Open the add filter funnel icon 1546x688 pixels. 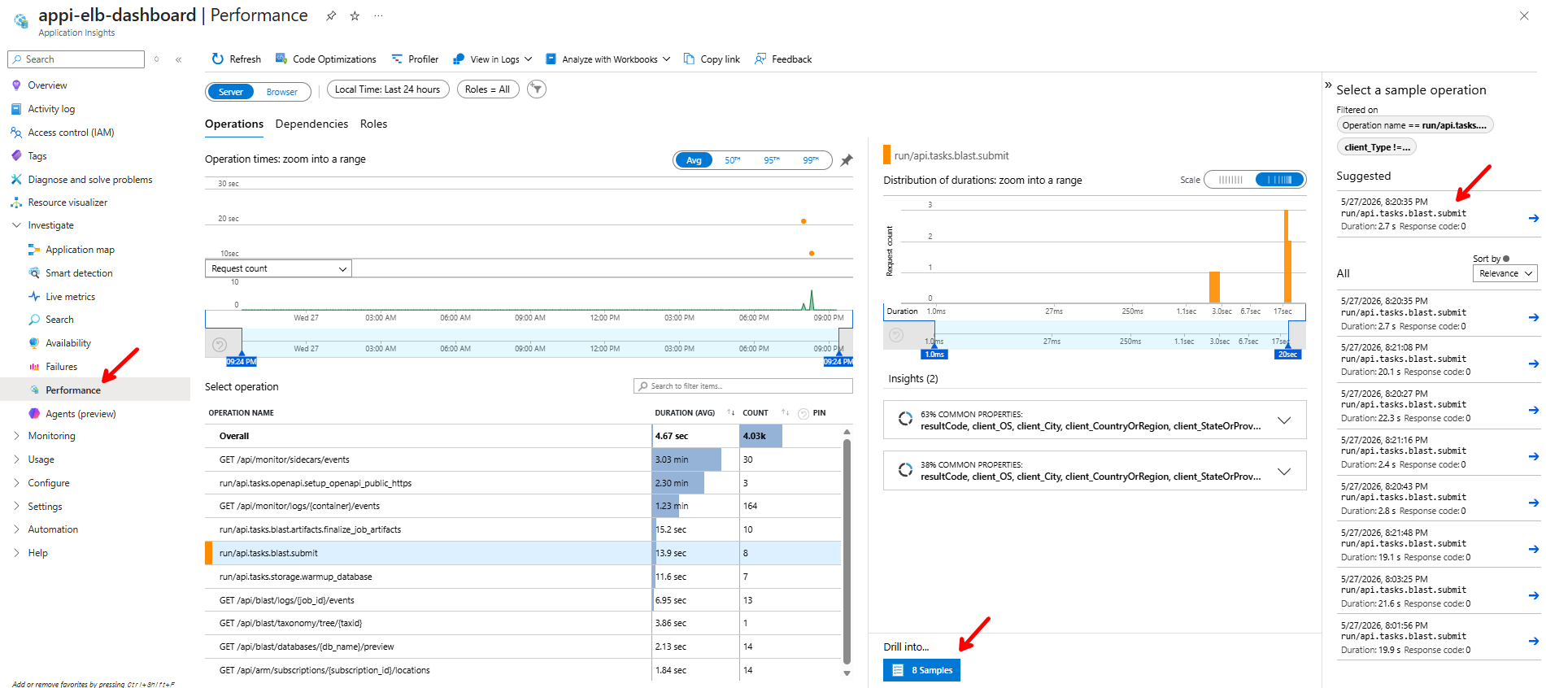[x=536, y=89]
